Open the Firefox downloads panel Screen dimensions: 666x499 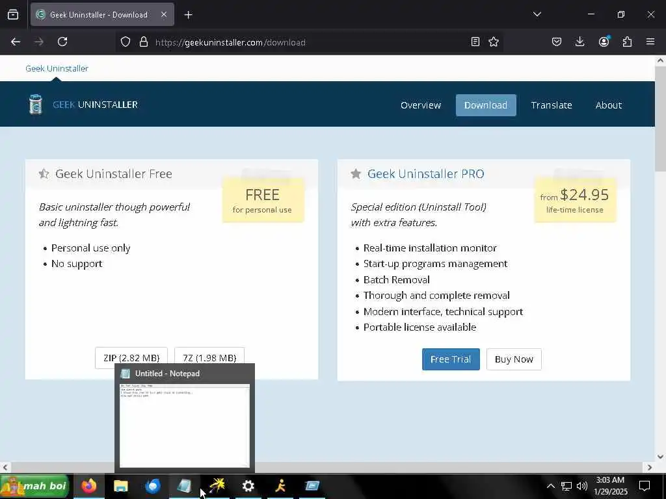(x=579, y=42)
